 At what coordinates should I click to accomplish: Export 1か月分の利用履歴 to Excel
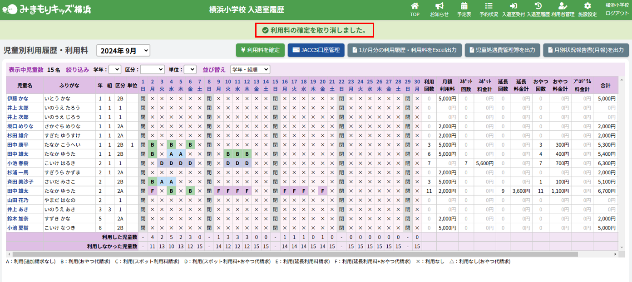pos(405,50)
